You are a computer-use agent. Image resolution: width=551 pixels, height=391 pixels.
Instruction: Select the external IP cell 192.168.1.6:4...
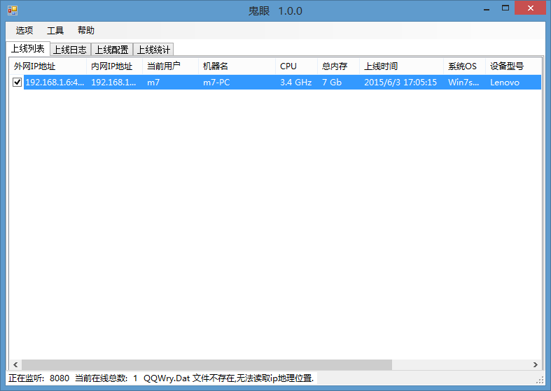[55, 83]
